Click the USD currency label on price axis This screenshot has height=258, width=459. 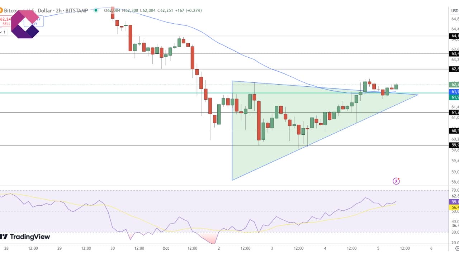[x=454, y=10]
